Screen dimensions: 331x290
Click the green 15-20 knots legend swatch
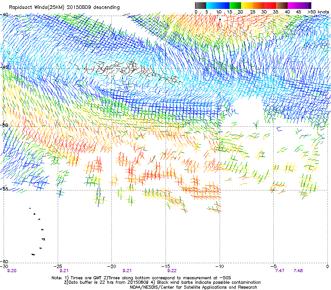click(x=235, y=5)
